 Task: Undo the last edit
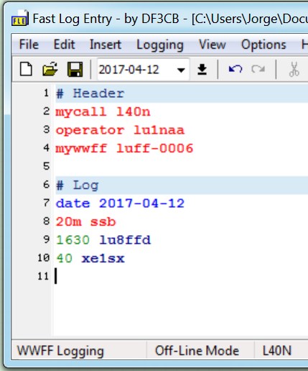pyautogui.click(x=235, y=69)
